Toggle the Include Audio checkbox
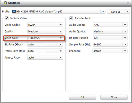This screenshot has width=132, height=103. coord(71,18)
